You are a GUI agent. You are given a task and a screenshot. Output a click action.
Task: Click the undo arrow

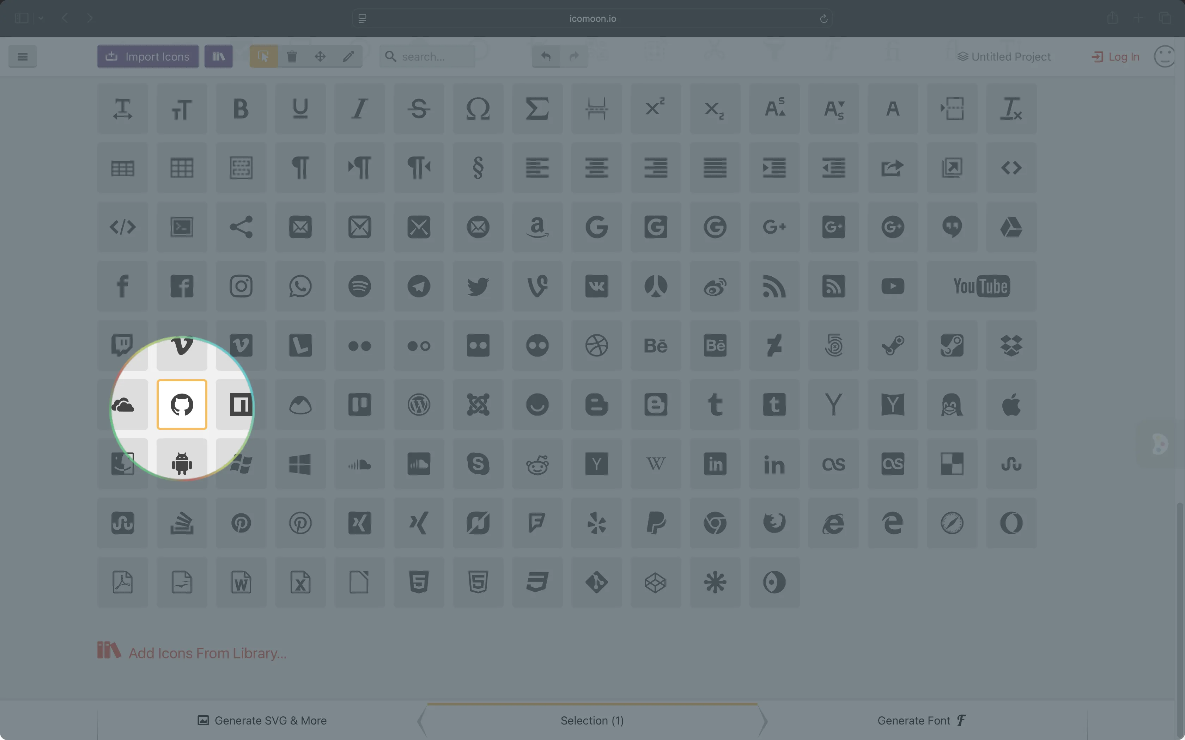point(546,56)
